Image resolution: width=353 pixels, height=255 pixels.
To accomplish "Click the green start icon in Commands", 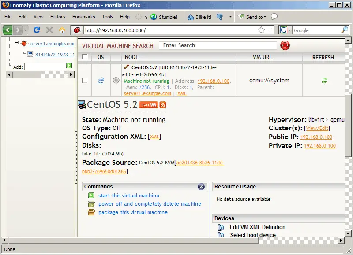I will tap(91, 195).
